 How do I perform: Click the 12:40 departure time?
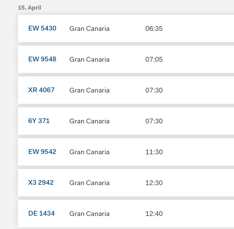click(154, 214)
